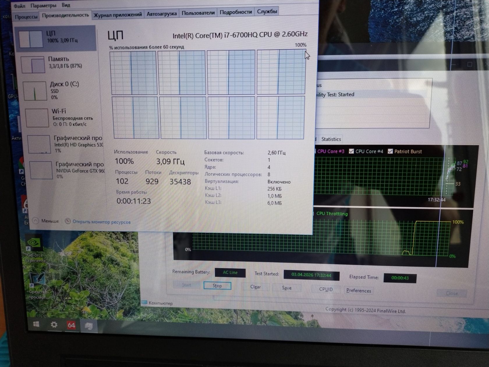Screen dimensions: 489x367
Task: Select Intel HD Graphics 530 GPU entry
Action: point(65,144)
